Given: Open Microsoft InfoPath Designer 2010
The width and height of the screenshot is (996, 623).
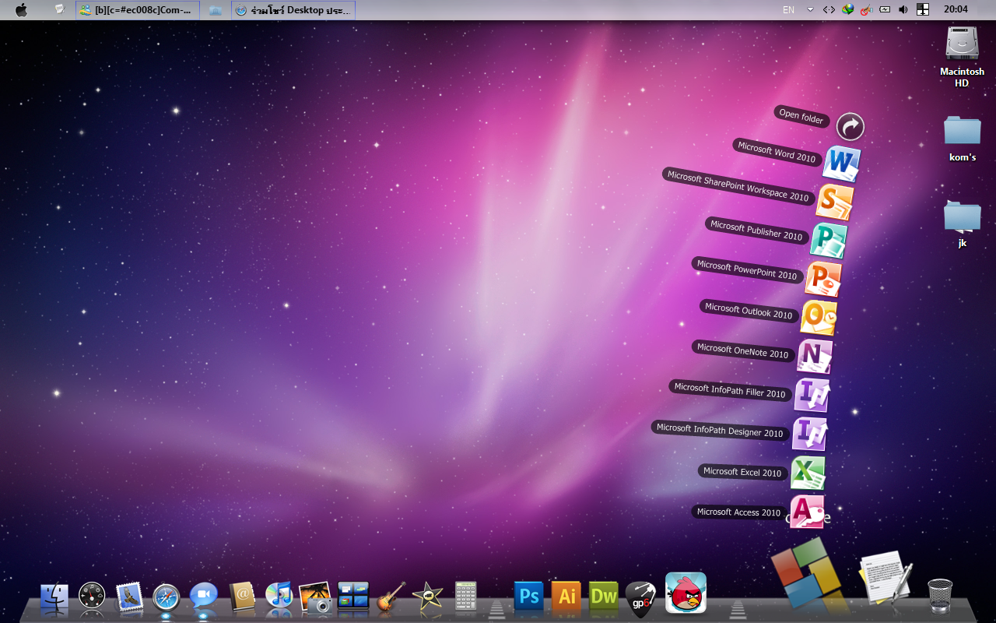Looking at the screenshot, I should pyautogui.click(x=809, y=434).
